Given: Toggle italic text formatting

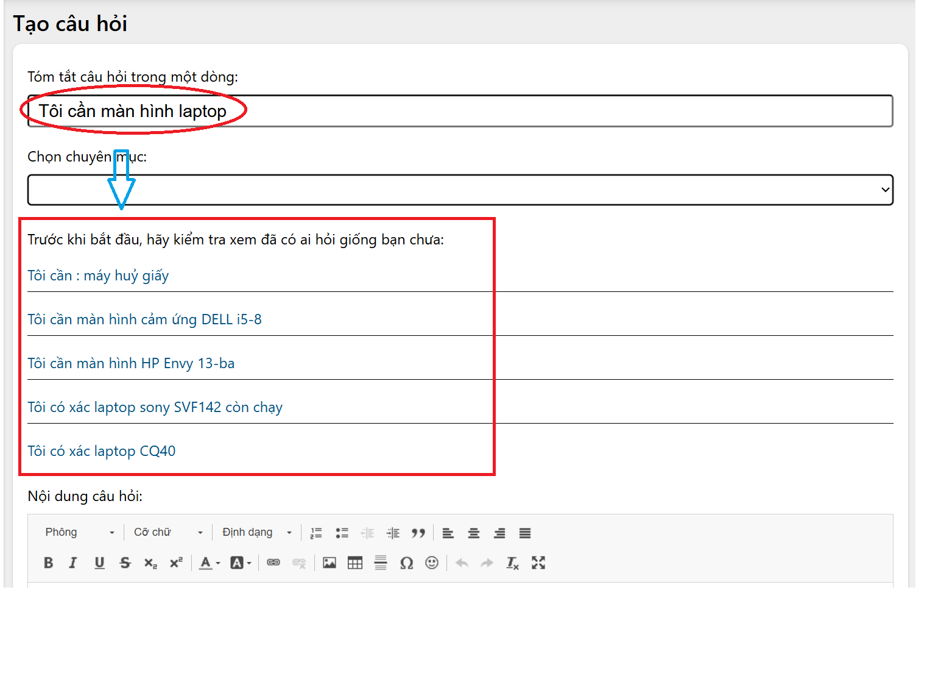Looking at the screenshot, I should (73, 563).
